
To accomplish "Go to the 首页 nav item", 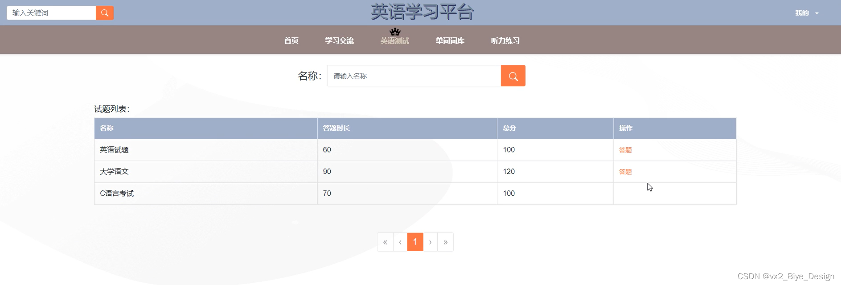I will pyautogui.click(x=291, y=40).
